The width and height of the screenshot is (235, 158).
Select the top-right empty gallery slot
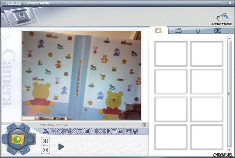point(207,54)
